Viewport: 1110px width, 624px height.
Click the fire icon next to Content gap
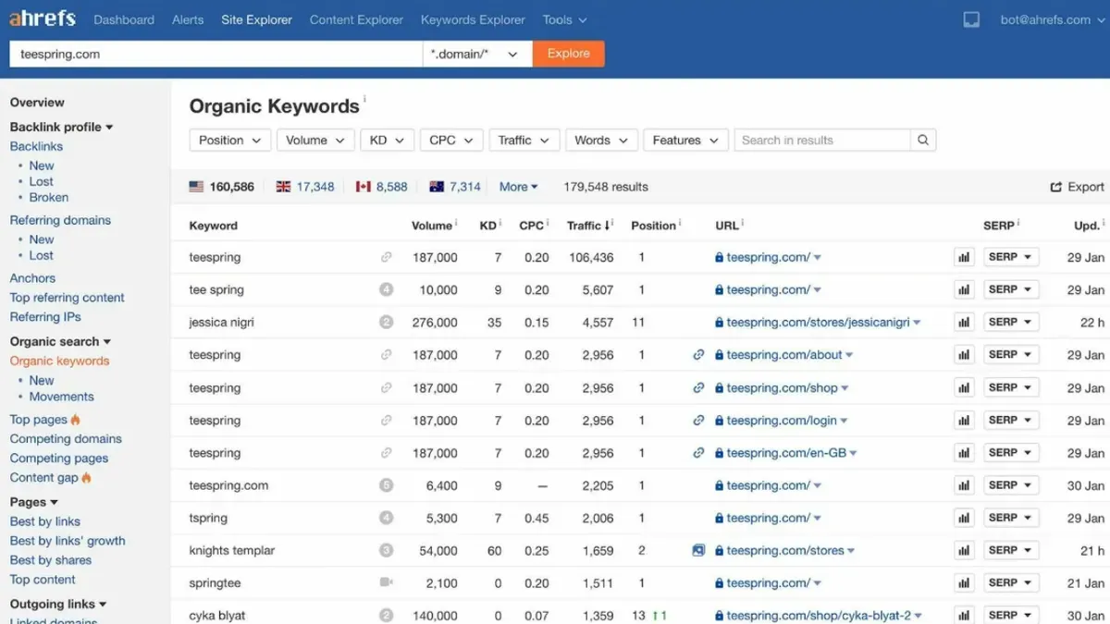87,478
